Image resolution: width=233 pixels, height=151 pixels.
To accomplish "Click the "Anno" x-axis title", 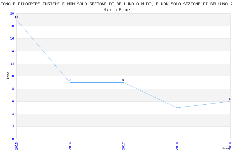I will pos(226,149).
